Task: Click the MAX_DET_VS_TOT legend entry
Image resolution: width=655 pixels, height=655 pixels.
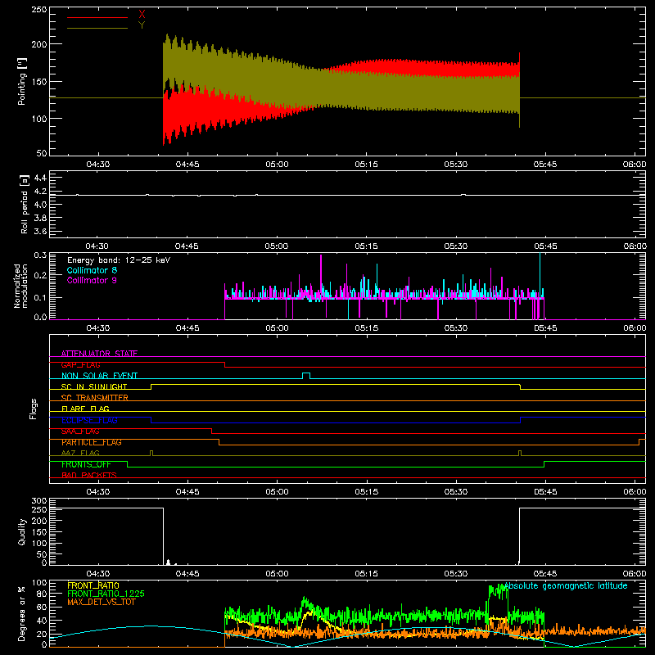Action: (101, 602)
